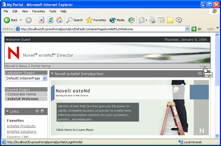Click the Messenger speech bubble icon
221x146 pixels.
179,20
